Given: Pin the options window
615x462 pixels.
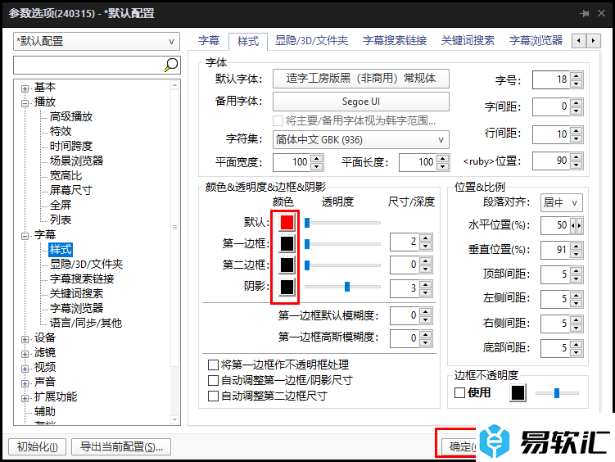Looking at the screenshot, I should pos(585,13).
